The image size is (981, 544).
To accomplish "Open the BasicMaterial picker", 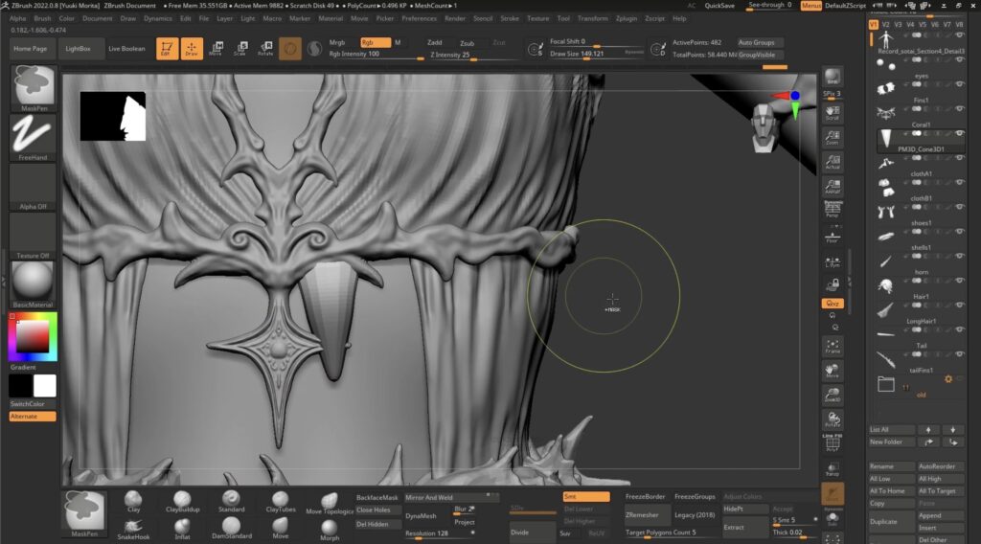I will [x=34, y=284].
